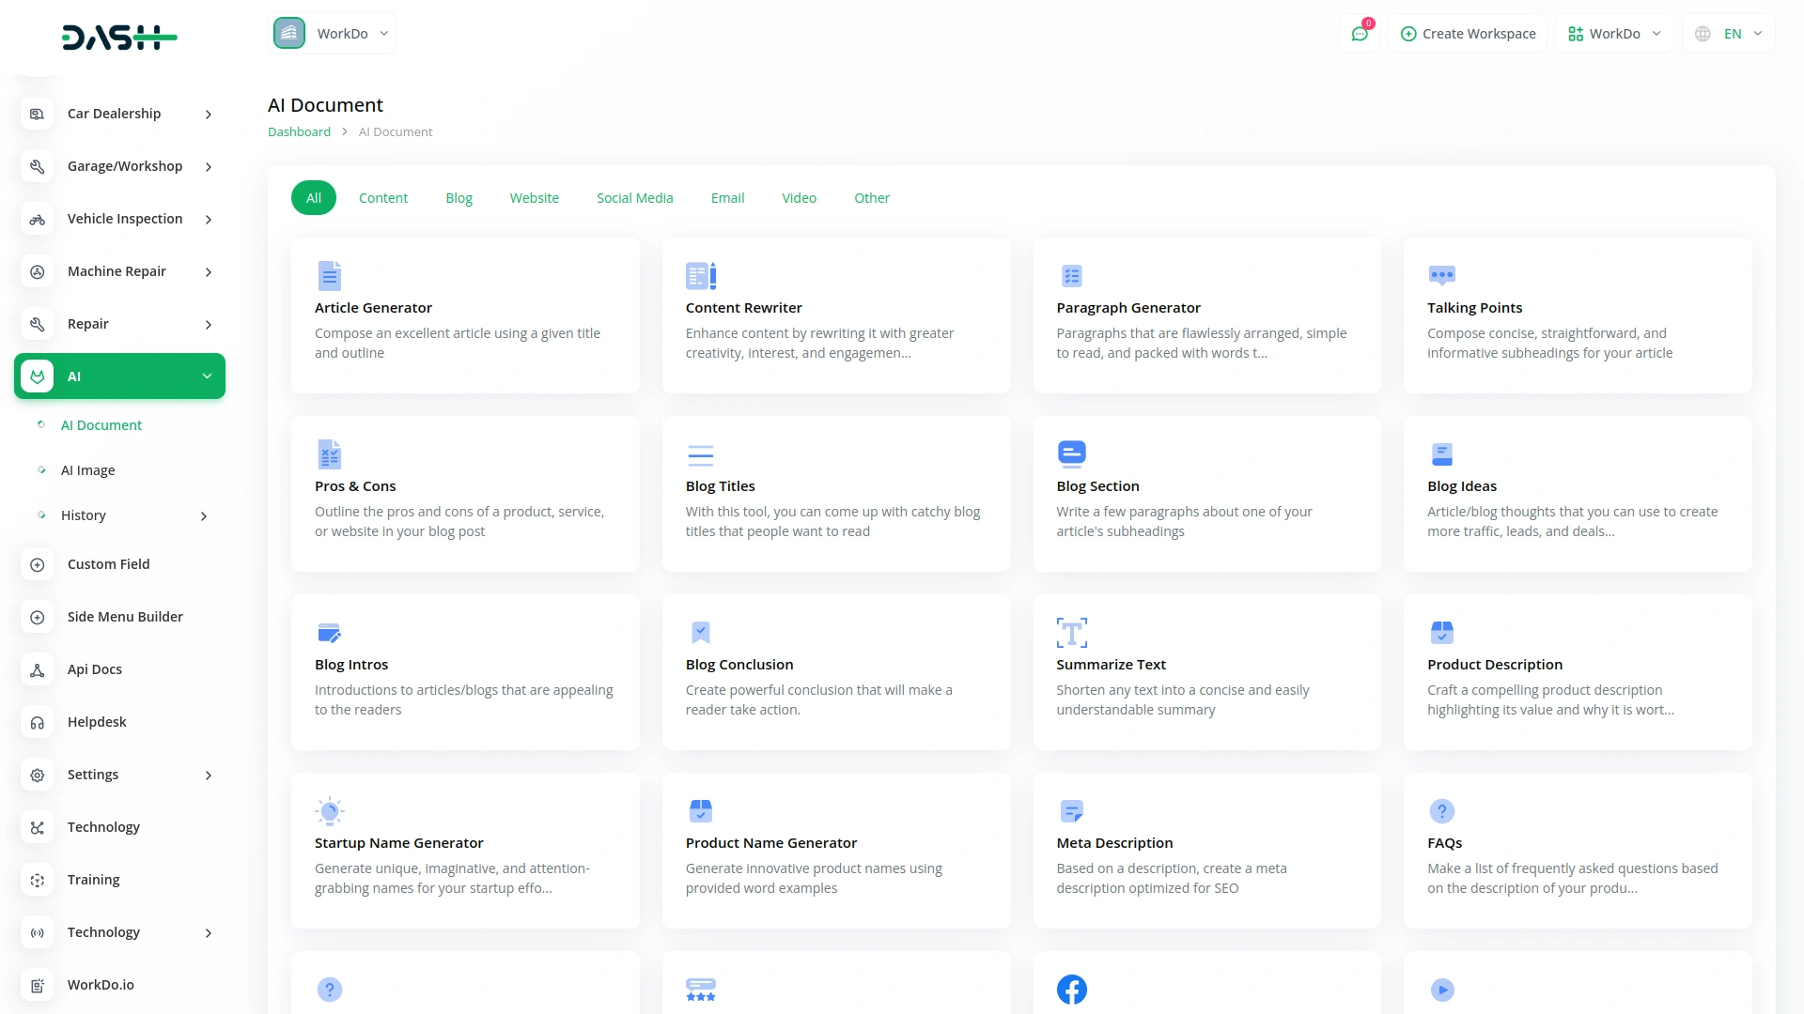1804x1014 pixels.
Task: Click the FAQs question mark icon
Action: point(1442,811)
